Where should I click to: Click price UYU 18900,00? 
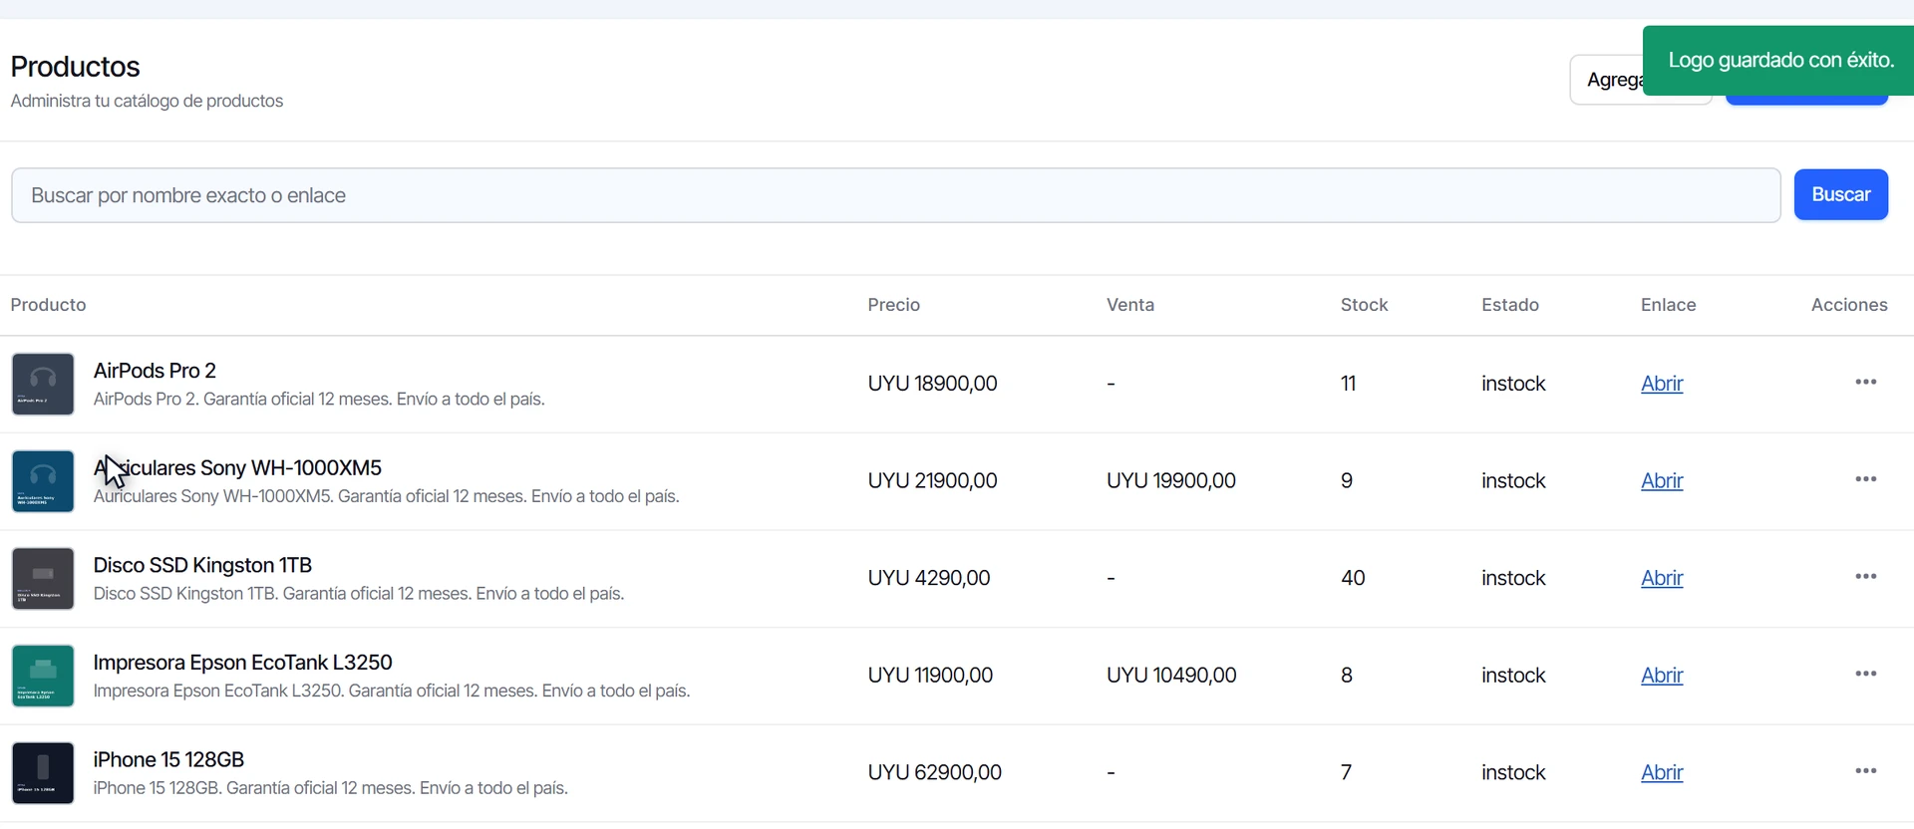coord(932,384)
